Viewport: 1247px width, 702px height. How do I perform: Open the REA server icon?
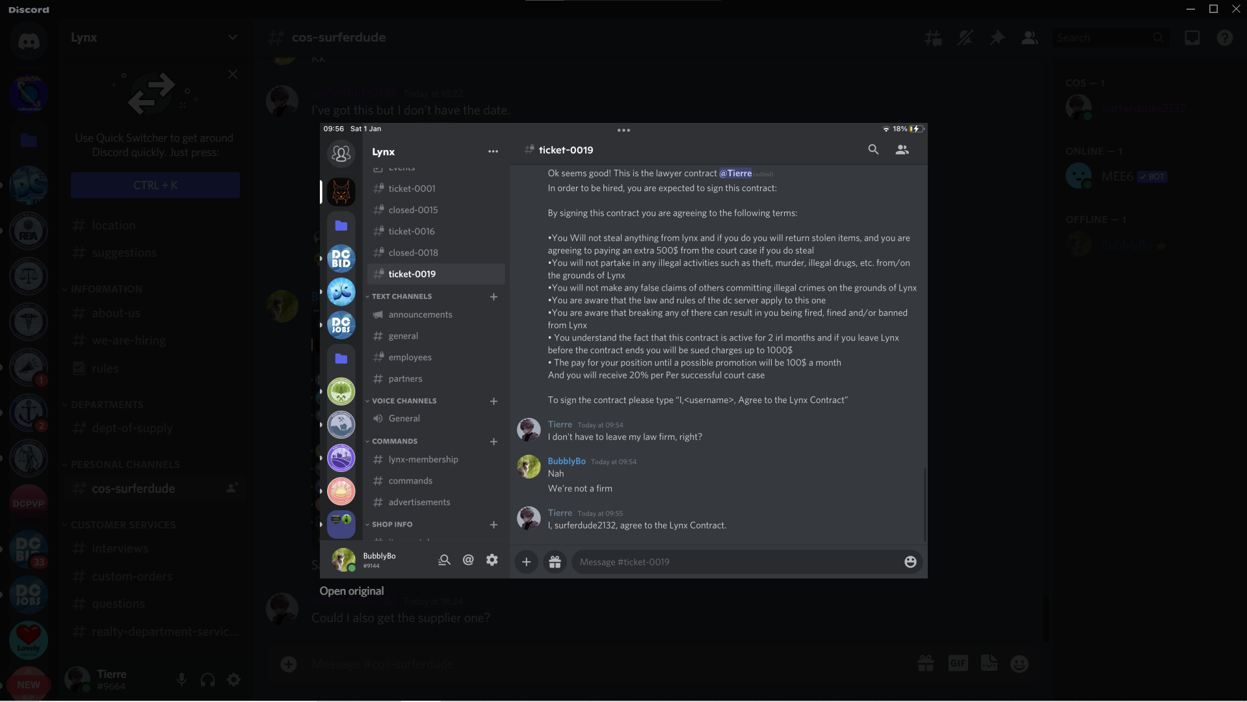click(x=29, y=231)
